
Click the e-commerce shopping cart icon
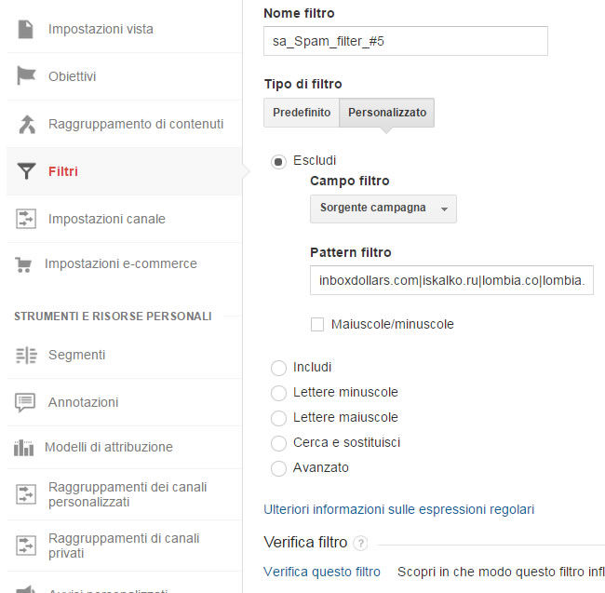point(23,265)
